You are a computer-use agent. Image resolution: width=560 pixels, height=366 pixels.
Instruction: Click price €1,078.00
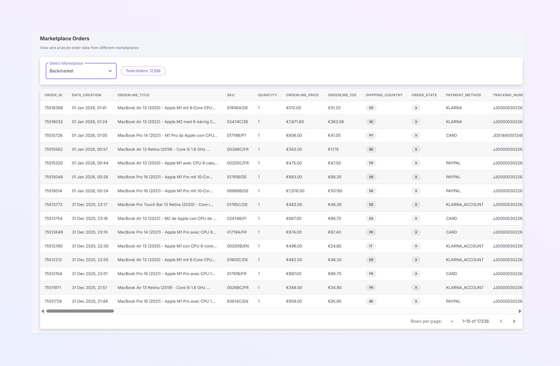295,191
